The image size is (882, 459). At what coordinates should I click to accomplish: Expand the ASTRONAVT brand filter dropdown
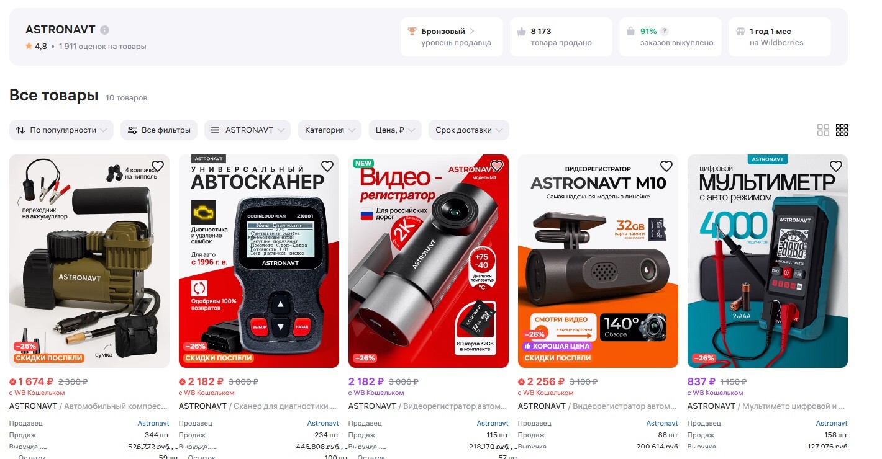point(247,130)
